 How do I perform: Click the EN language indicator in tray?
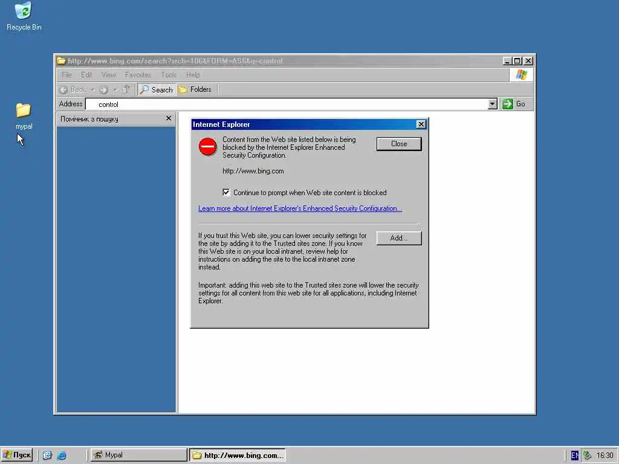coord(575,456)
